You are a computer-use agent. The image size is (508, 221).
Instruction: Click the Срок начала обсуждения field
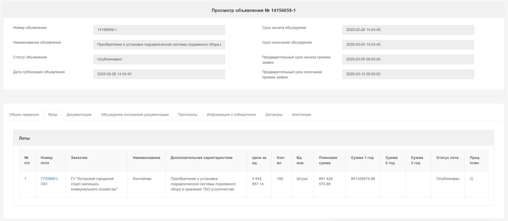click(x=408, y=30)
